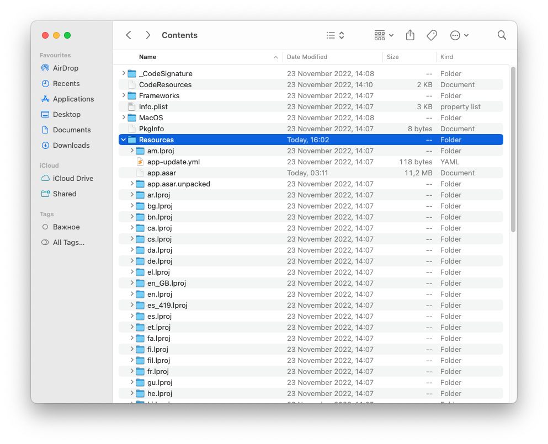Select the bg.lproj folder icon
This screenshot has height=444, width=548.
(x=140, y=206)
